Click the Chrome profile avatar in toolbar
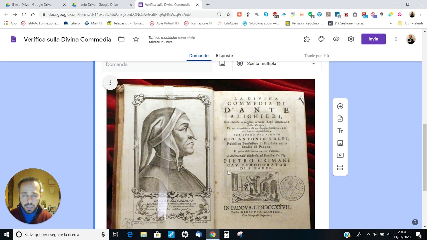 pyautogui.click(x=412, y=14)
